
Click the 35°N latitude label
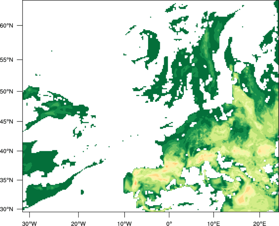coord(7,180)
